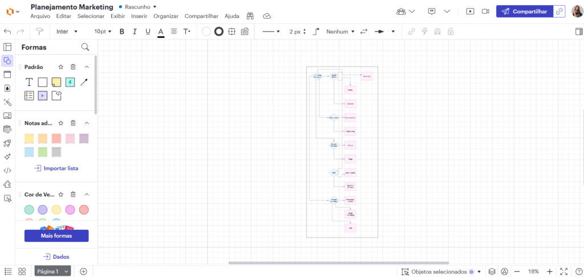Toggle underline text formatting
The width and height of the screenshot is (584, 277).
(148, 31)
